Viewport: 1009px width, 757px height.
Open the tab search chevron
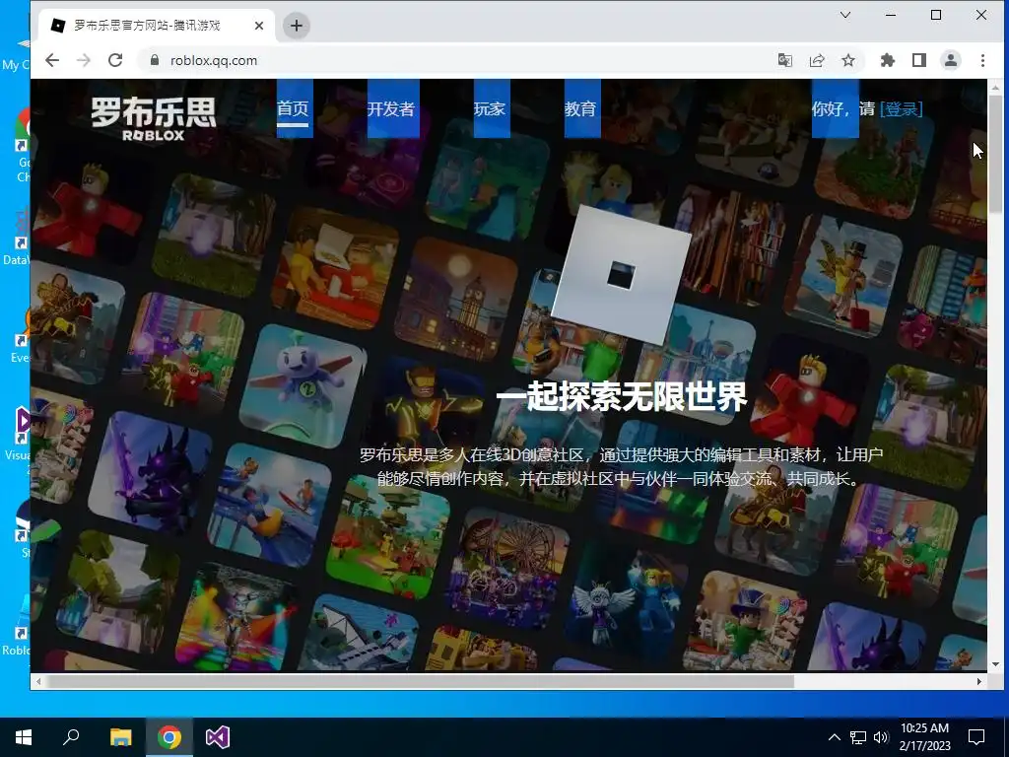pyautogui.click(x=845, y=15)
